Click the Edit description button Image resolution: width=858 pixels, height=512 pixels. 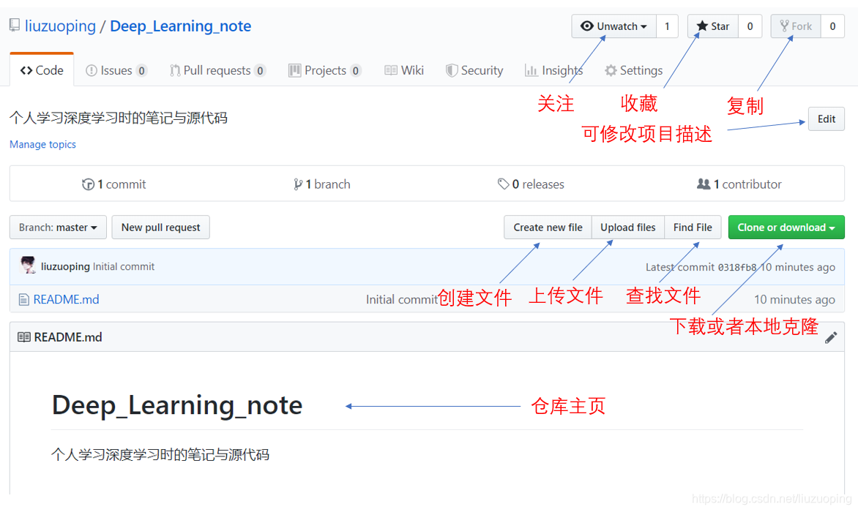point(827,119)
